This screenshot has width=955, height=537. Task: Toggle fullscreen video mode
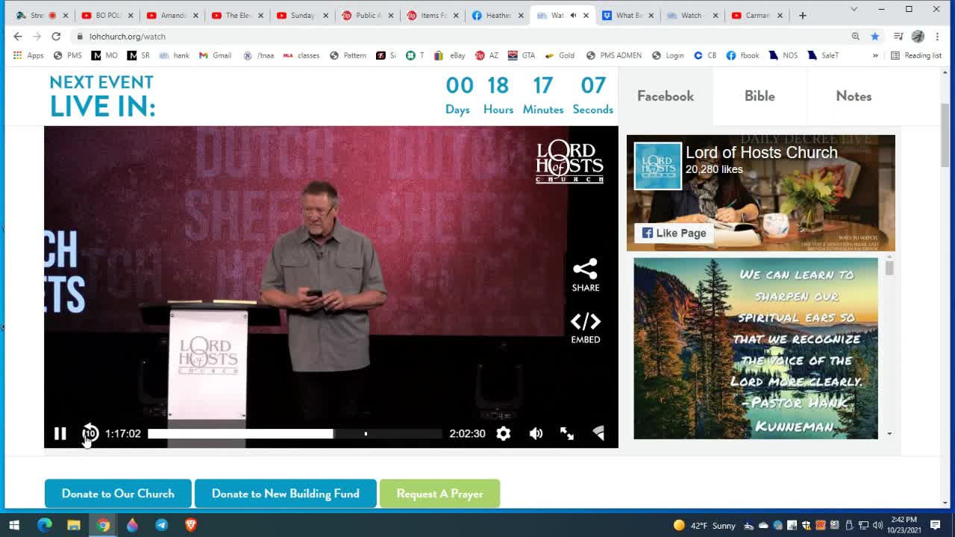(x=567, y=433)
